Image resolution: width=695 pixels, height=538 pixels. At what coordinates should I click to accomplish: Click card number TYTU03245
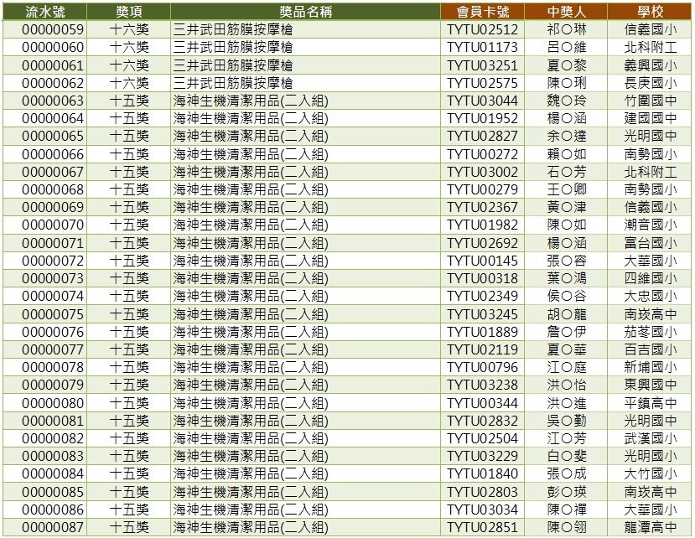(x=482, y=314)
